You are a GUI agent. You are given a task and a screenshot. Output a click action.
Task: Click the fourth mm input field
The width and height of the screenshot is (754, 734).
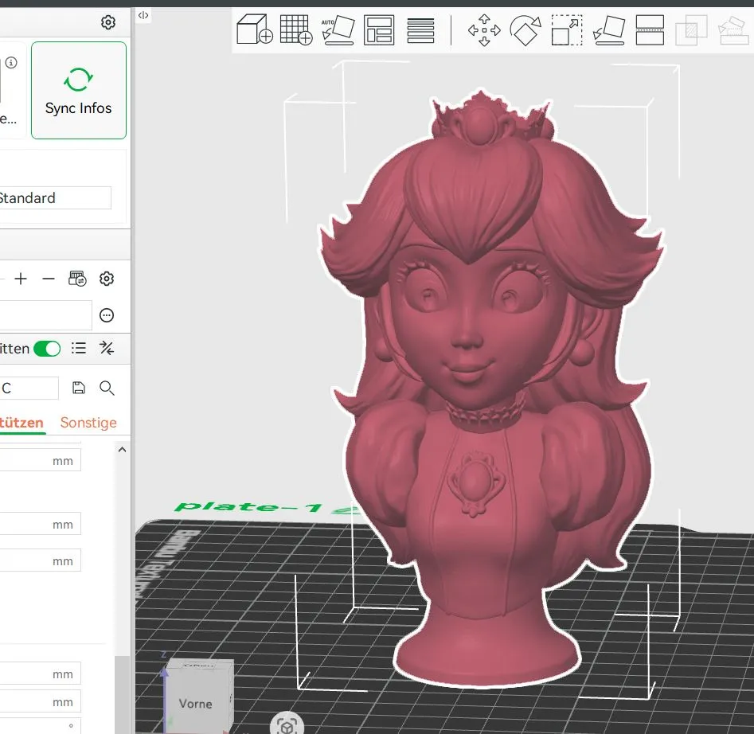(41, 673)
